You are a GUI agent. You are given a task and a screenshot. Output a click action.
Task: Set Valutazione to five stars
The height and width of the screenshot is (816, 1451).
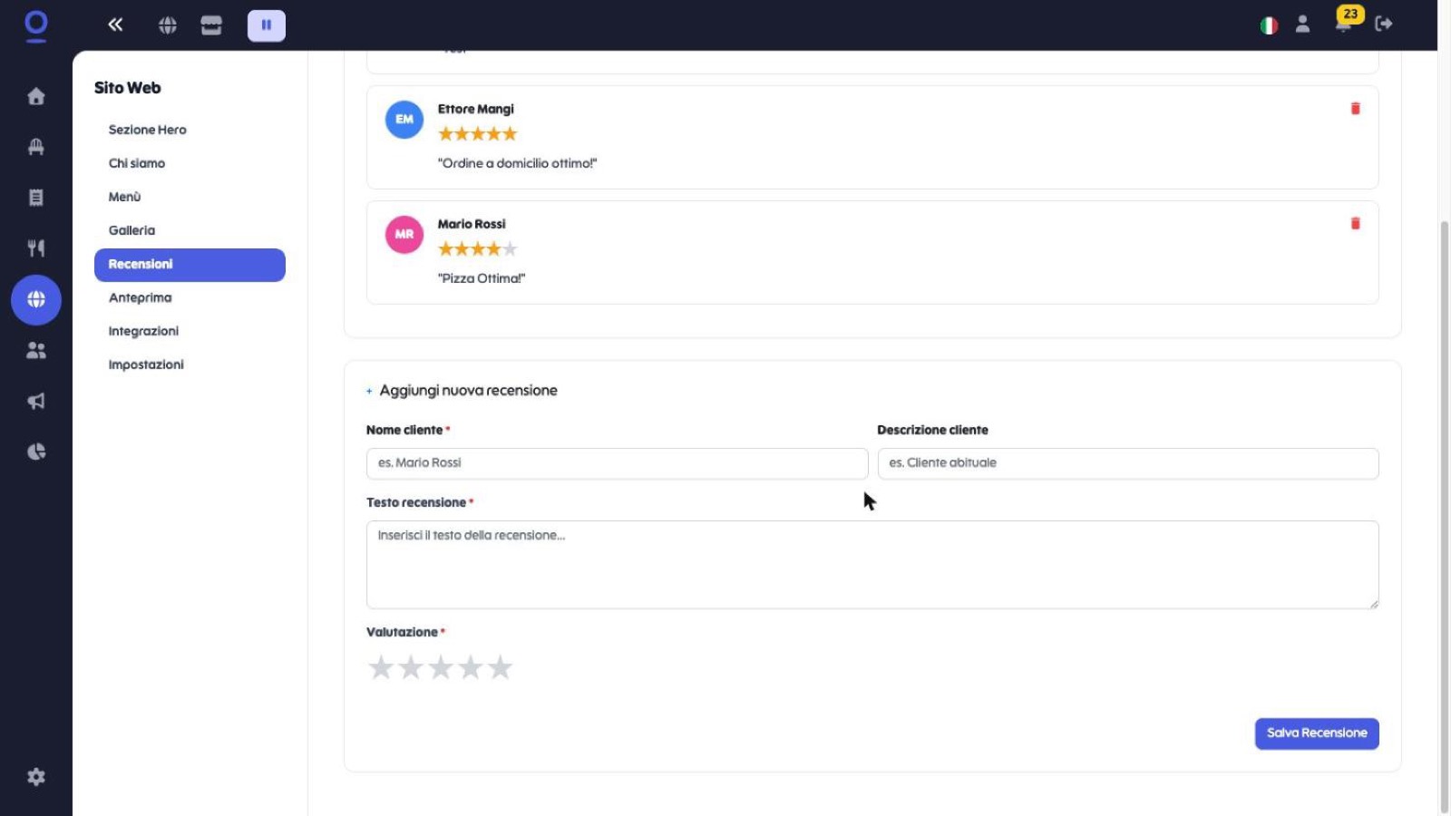click(x=501, y=668)
